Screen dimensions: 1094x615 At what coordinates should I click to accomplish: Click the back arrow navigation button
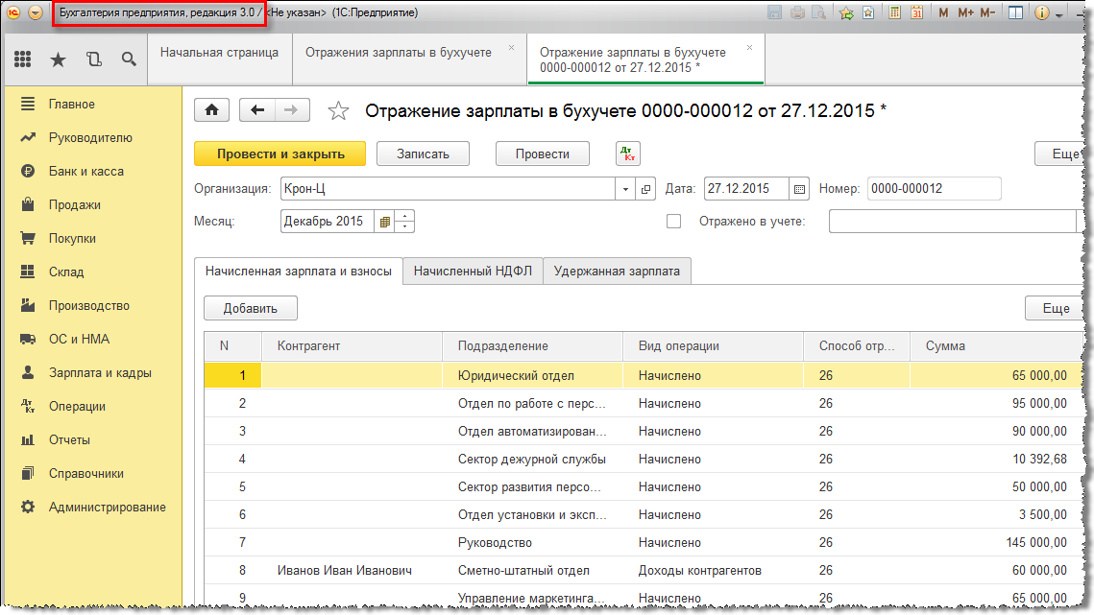point(256,110)
